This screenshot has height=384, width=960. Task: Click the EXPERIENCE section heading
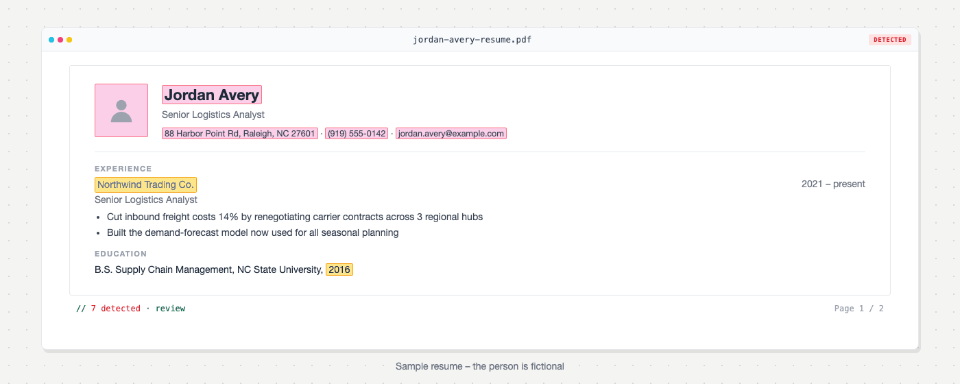pos(123,169)
